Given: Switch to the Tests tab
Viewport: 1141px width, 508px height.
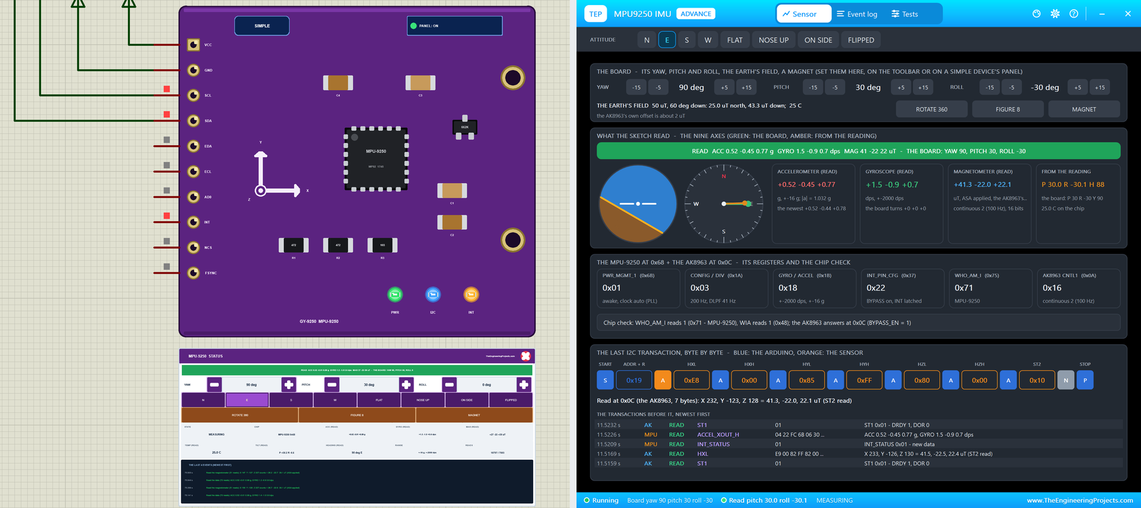Looking at the screenshot, I should (905, 14).
